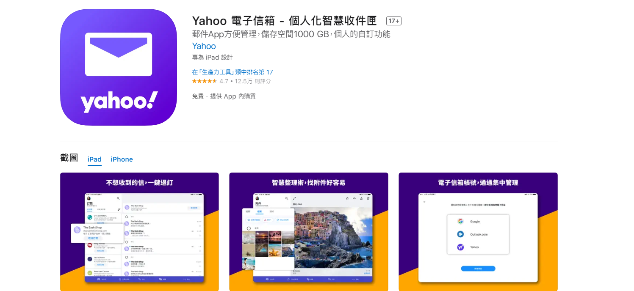Open the 電子信箱帳號 account management screenshot
This screenshot has height=291, width=634.
(x=478, y=232)
